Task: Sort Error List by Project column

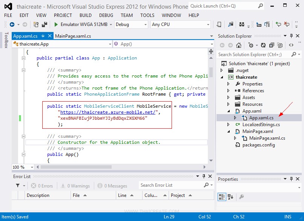Action: [x=191, y=195]
